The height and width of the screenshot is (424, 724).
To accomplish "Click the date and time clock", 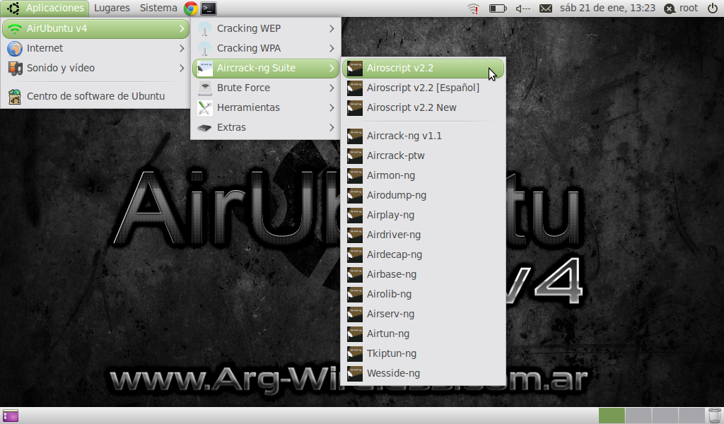I will [x=607, y=8].
